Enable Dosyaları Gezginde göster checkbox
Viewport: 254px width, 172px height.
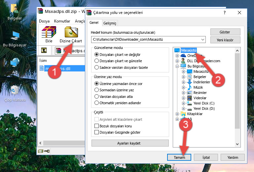pyautogui.click(x=96, y=132)
